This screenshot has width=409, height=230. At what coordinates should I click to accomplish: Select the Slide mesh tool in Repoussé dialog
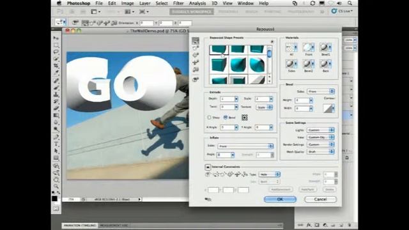point(196,63)
